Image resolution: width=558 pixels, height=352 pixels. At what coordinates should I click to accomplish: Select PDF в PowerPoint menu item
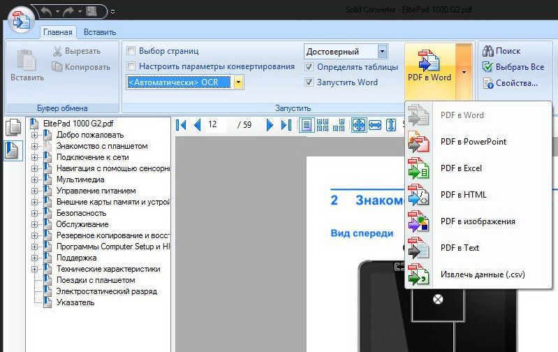pyautogui.click(x=478, y=142)
